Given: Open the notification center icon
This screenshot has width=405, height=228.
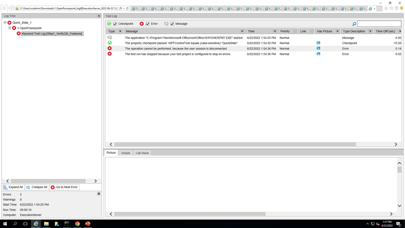Looking at the screenshot, I should (x=399, y=224).
